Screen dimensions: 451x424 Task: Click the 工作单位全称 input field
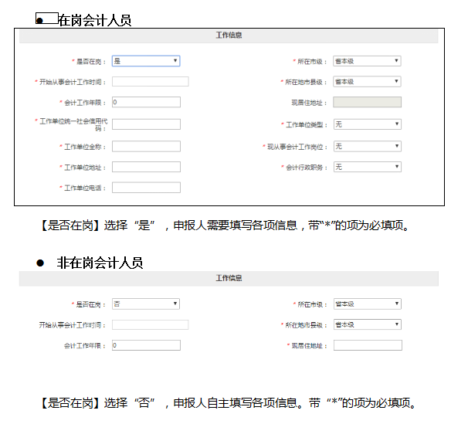point(146,146)
